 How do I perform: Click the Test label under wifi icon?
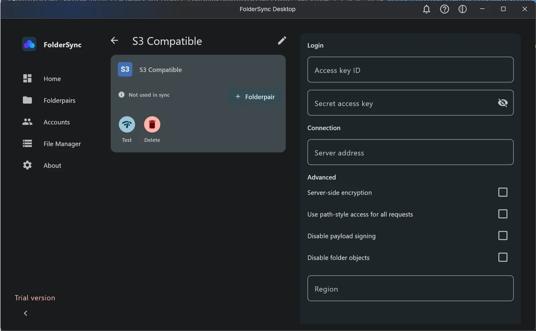click(127, 140)
